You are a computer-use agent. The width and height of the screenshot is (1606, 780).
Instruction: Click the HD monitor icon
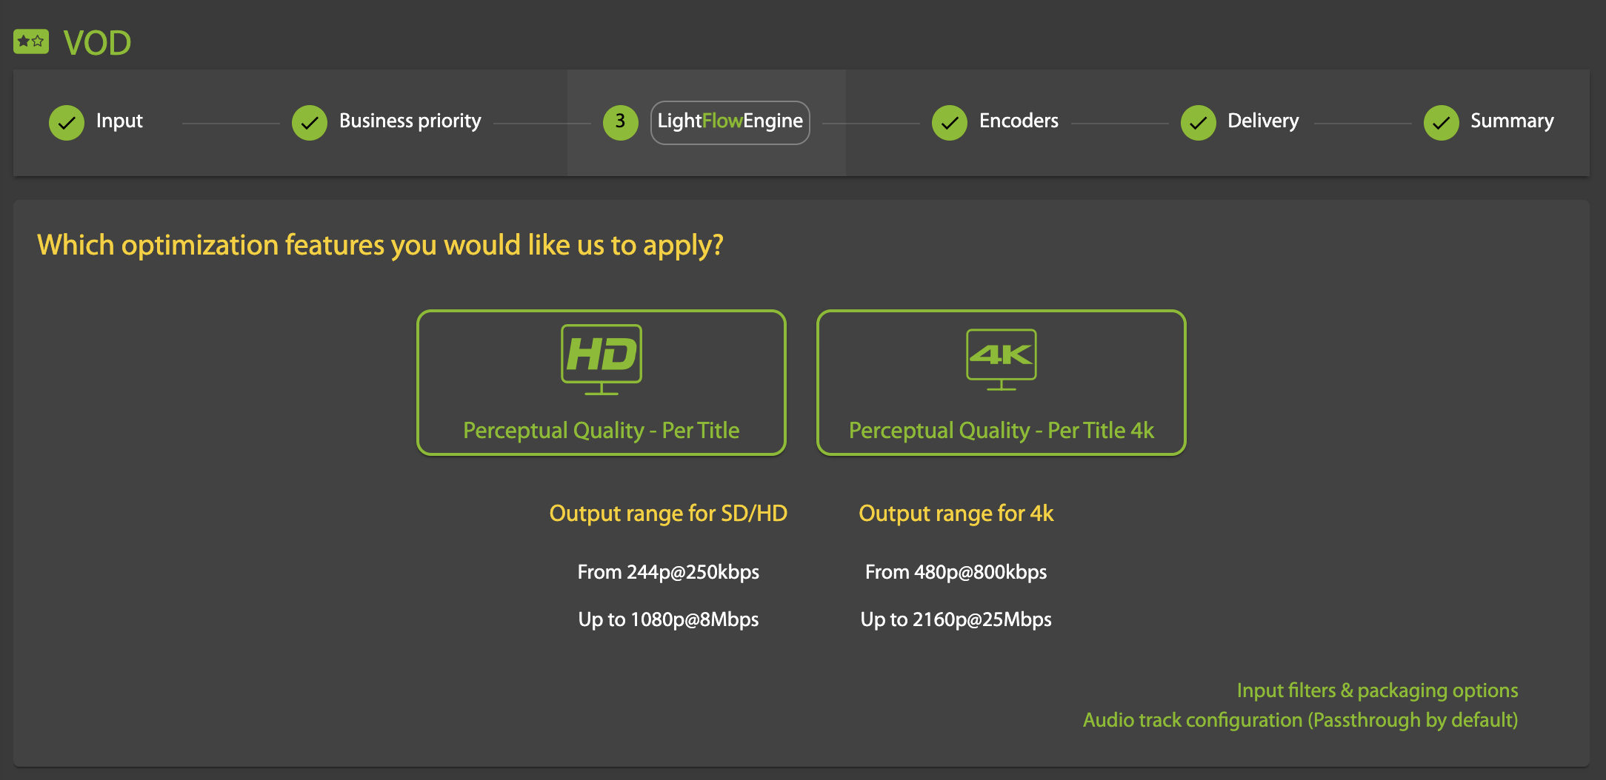click(602, 359)
